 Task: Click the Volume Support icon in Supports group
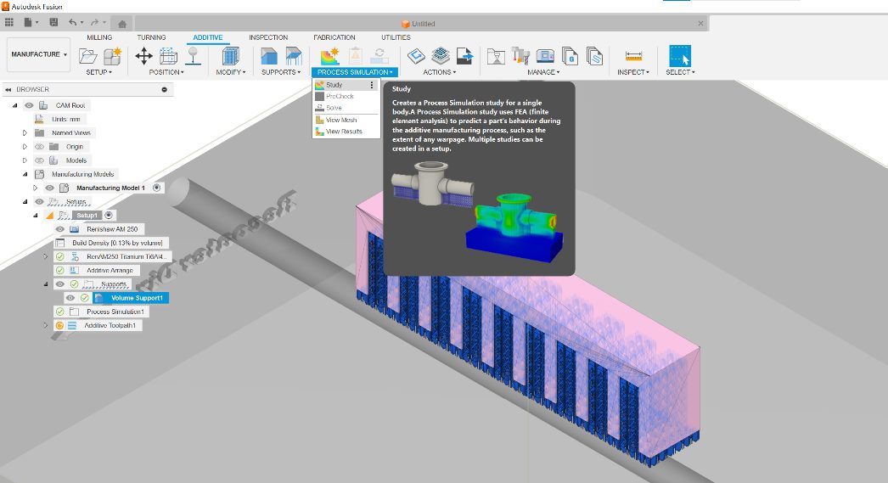pyautogui.click(x=270, y=56)
